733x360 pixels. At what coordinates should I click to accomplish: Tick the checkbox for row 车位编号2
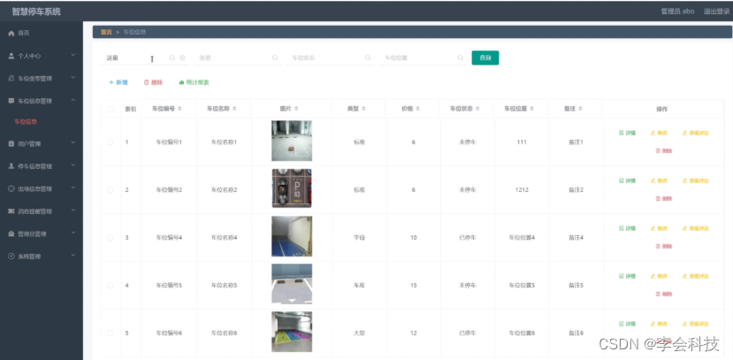[111, 190]
